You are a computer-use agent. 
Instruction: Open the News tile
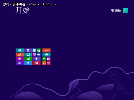coord(36,63)
